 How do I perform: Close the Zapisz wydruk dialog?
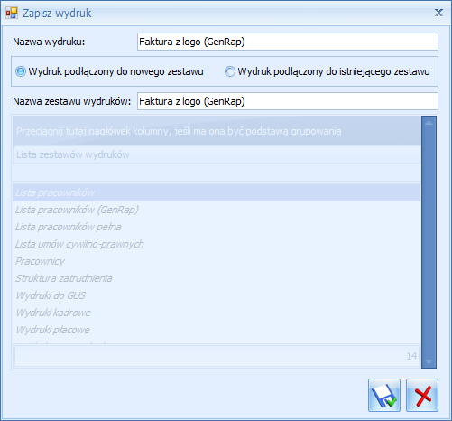(x=438, y=13)
